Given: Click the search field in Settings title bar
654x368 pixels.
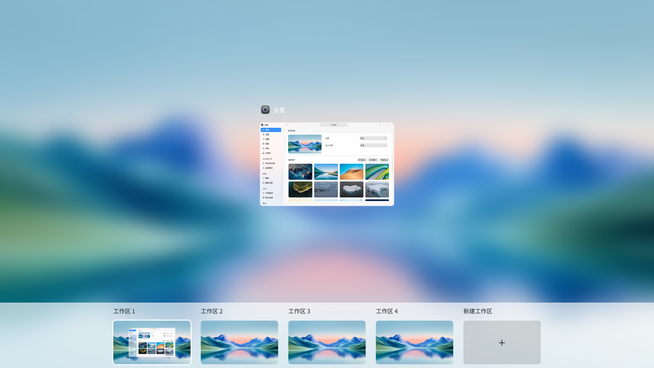Looking at the screenshot, I should click(333, 125).
